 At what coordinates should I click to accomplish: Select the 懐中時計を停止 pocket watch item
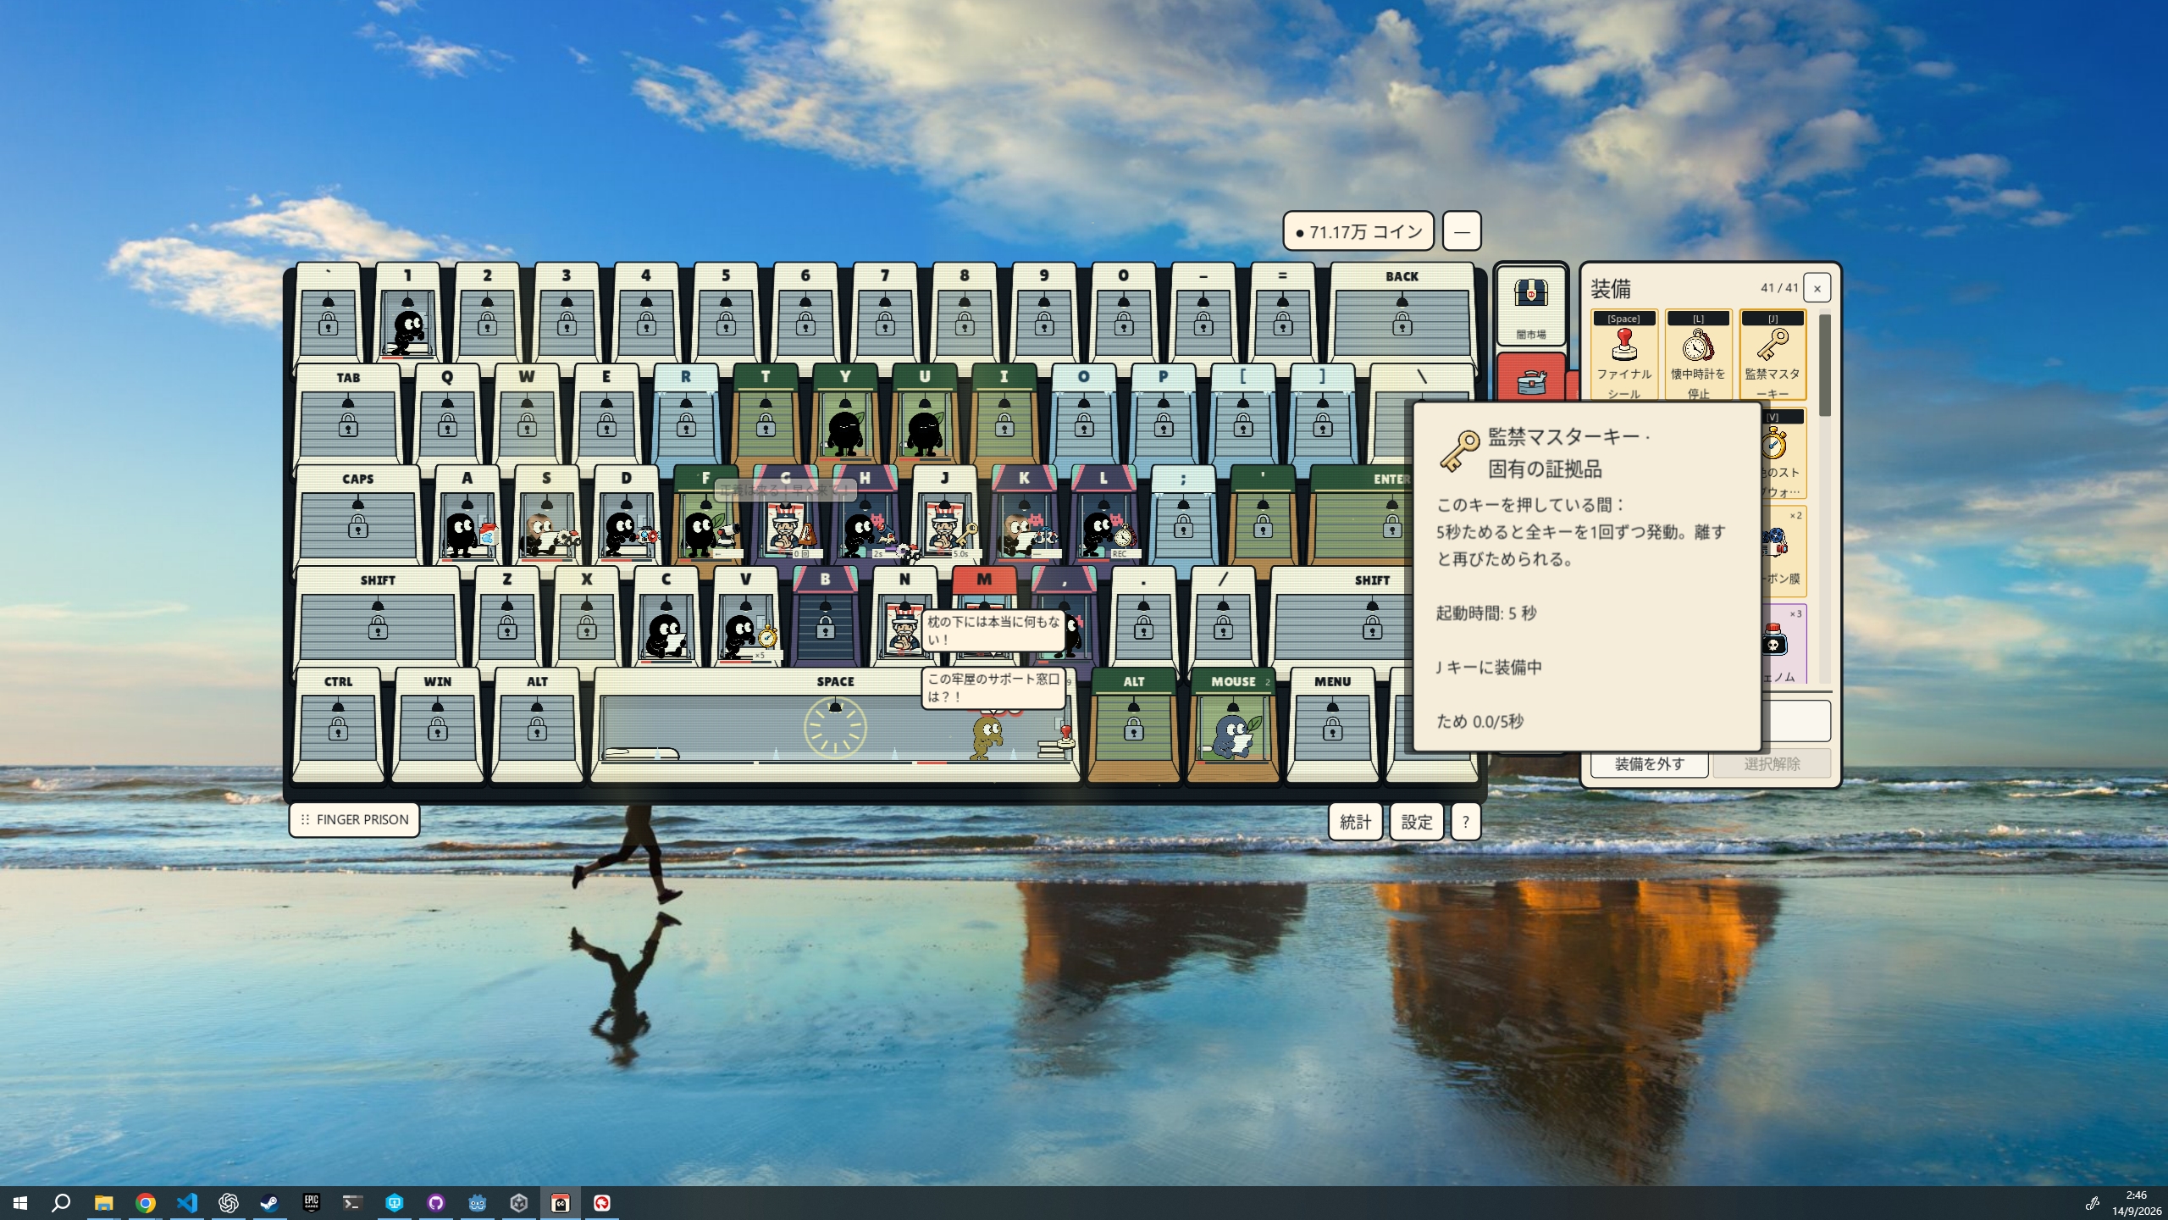1698,354
